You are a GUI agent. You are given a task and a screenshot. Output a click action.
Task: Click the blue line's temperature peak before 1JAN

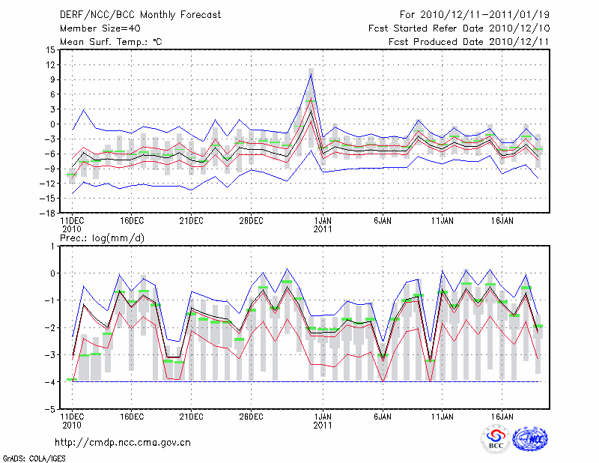[311, 74]
